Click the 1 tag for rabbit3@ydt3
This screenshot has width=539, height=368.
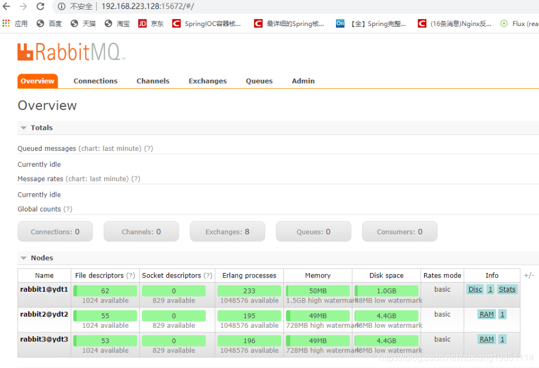(x=502, y=340)
